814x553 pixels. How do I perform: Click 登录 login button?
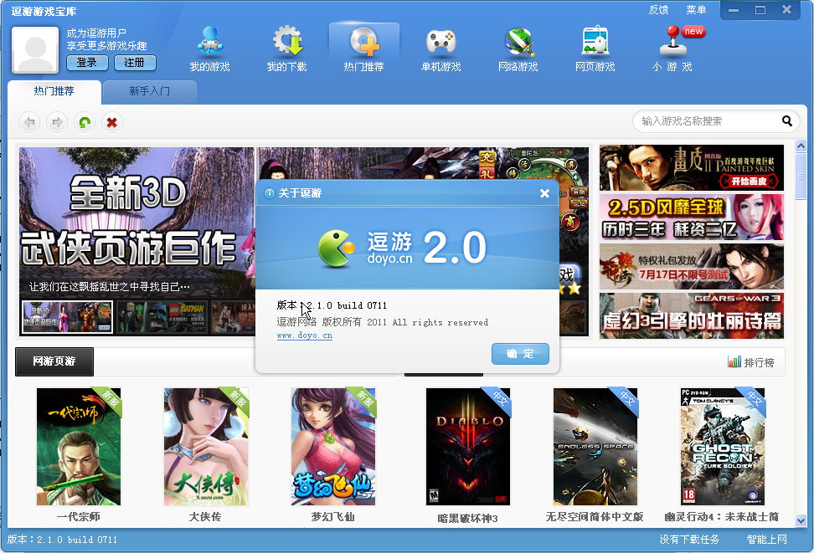87,63
